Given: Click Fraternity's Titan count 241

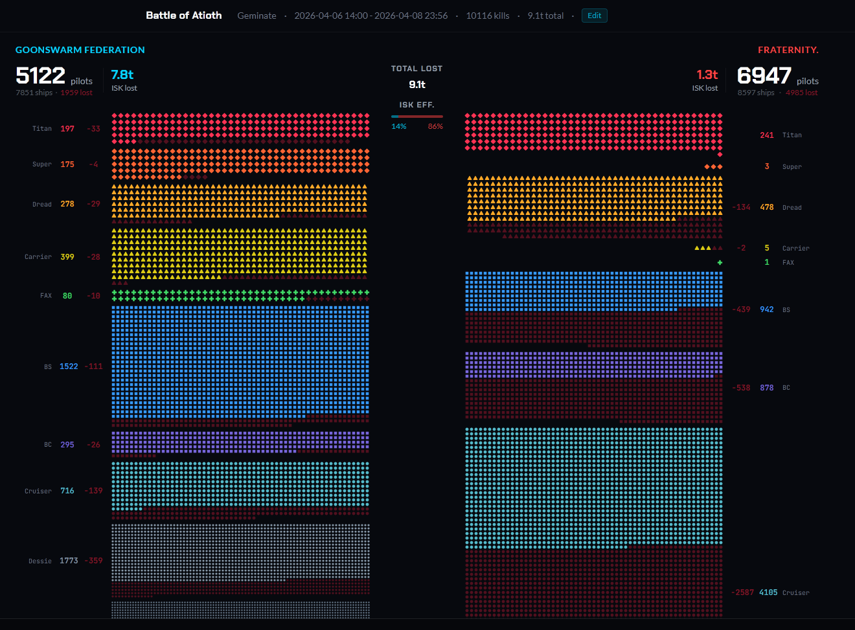Looking at the screenshot, I should 767,135.
